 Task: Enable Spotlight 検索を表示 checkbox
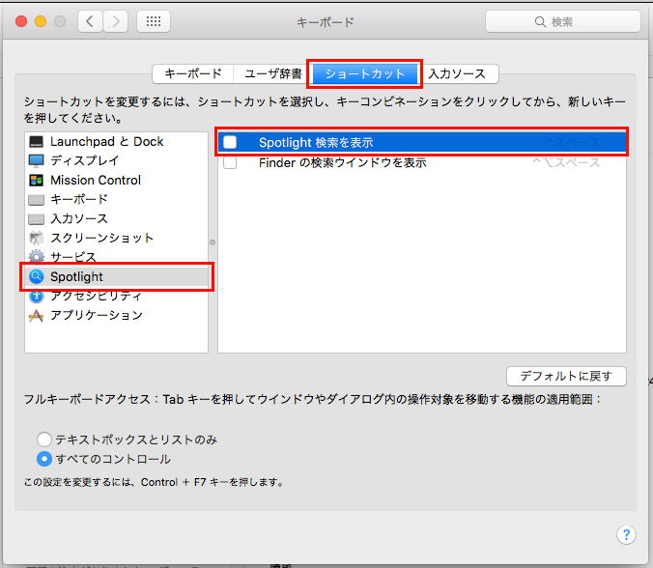coord(230,142)
